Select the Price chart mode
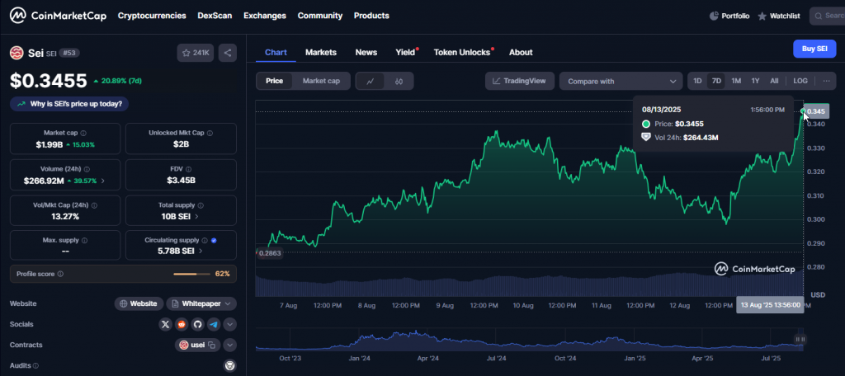Screen dimensions: 845x376 (x=274, y=81)
